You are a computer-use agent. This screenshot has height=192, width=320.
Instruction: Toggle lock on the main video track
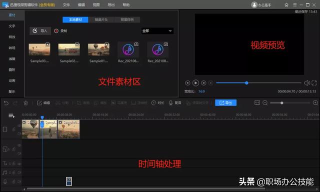pyautogui.click(x=14, y=129)
